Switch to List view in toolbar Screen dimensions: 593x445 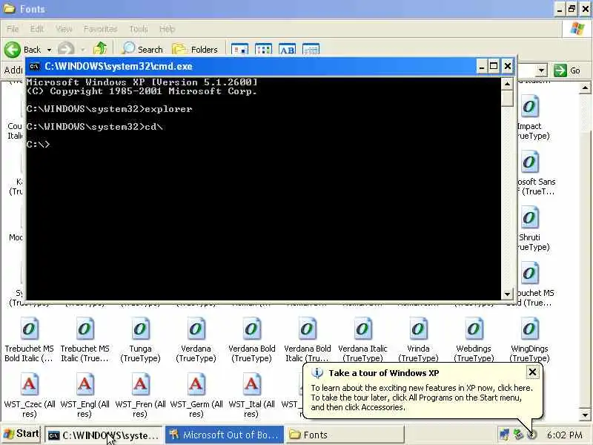pos(264,50)
